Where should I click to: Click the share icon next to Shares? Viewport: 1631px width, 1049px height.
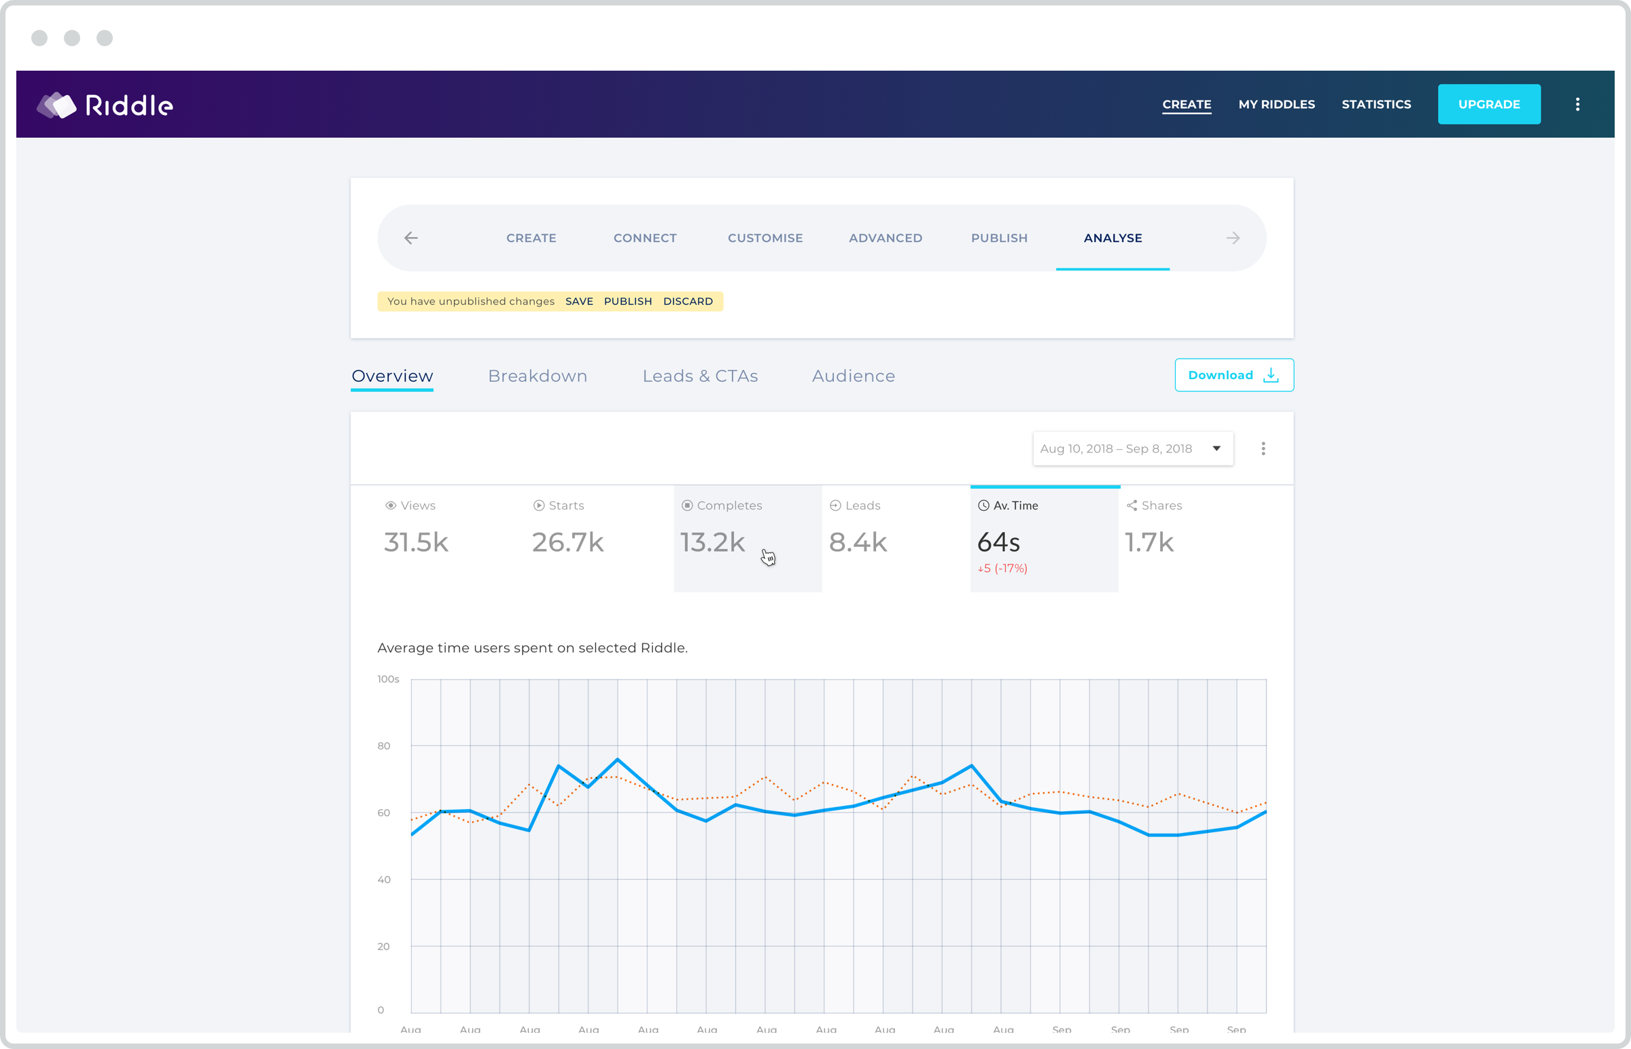coord(1132,505)
